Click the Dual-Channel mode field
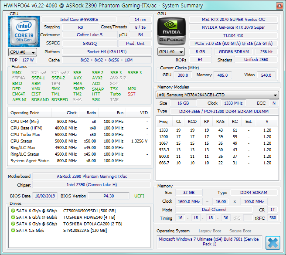Image resolution: width=286 pixels, height=255 pixels. tap(214, 210)
